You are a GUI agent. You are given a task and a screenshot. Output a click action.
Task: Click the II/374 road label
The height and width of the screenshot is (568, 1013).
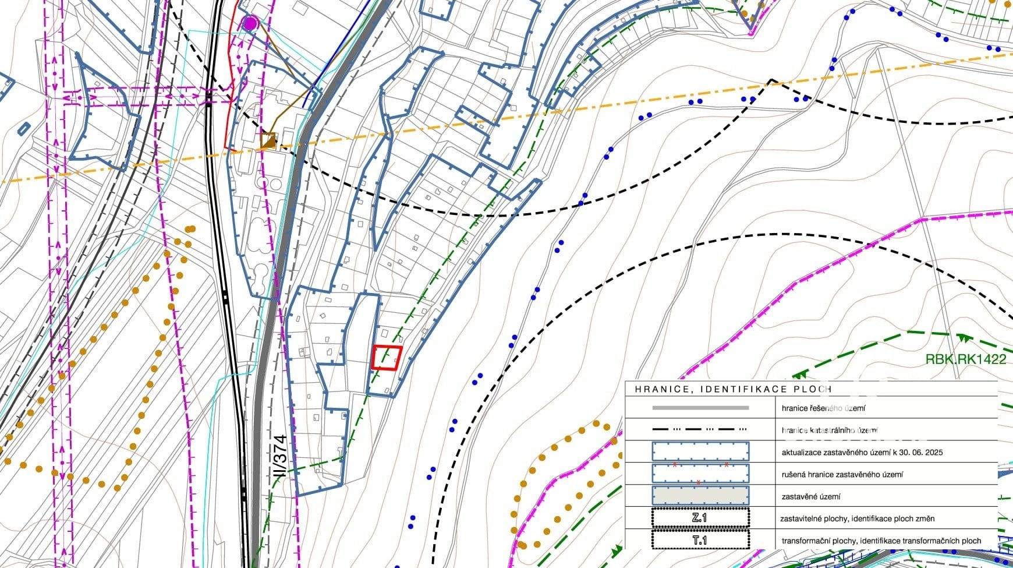click(280, 457)
